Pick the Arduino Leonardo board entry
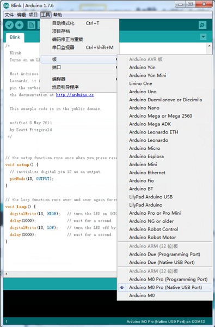 pos(165,140)
